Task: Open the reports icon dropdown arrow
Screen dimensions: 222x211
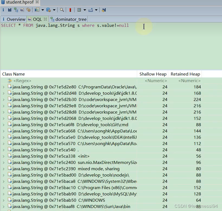Action: point(43,10)
